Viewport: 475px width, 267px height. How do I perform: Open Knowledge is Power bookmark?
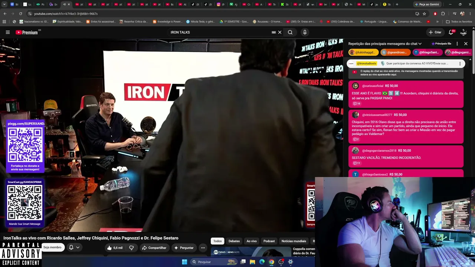pyautogui.click(x=167, y=22)
